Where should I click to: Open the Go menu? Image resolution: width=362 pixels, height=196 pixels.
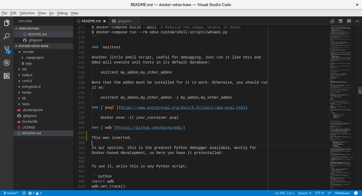coord(51,13)
